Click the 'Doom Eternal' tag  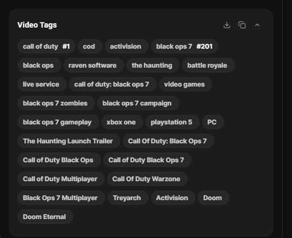(x=45, y=217)
